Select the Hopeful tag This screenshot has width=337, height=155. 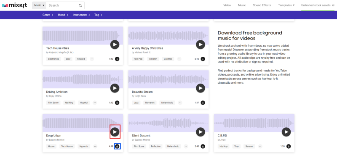pyautogui.click(x=84, y=102)
